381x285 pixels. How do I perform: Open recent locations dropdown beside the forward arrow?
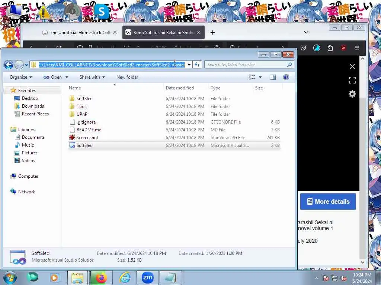pos(26,65)
